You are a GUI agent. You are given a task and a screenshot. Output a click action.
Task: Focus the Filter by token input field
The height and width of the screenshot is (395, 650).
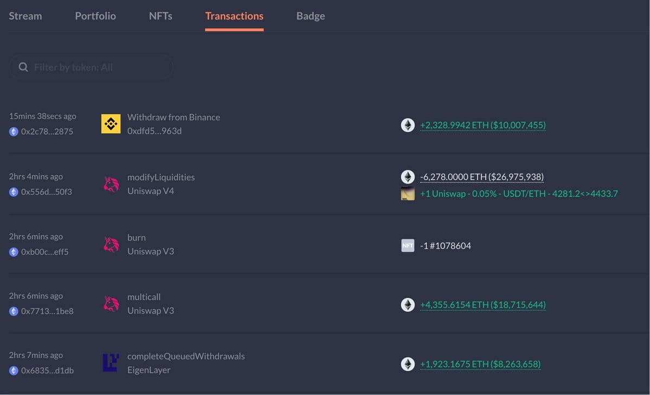[91, 67]
